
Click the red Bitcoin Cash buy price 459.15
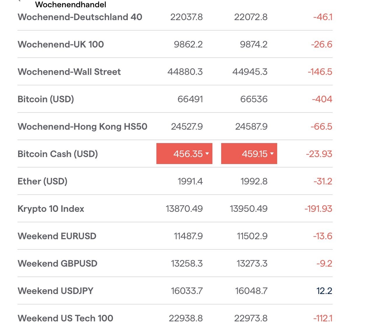point(249,154)
